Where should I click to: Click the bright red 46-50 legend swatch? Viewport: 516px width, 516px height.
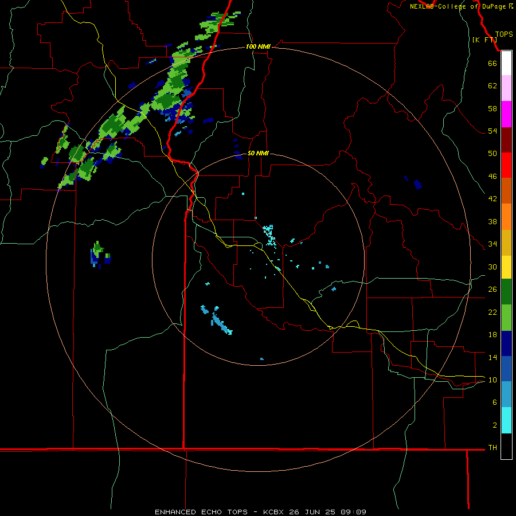(x=506, y=165)
